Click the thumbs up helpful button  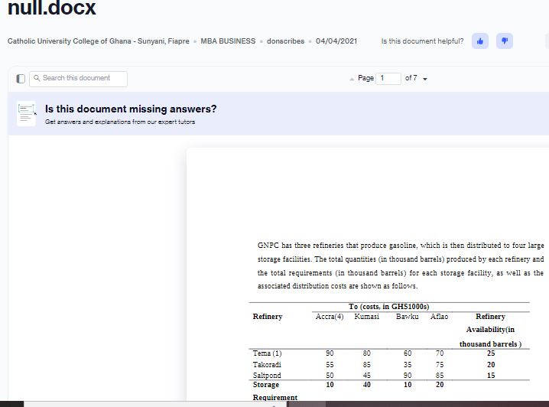coord(480,41)
